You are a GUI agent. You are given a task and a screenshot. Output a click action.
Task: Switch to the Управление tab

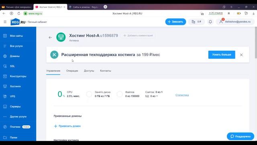(x=53, y=71)
